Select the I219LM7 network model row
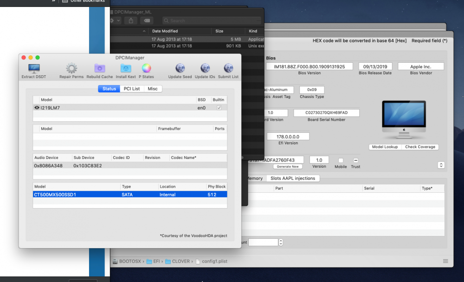The image size is (464, 282). pyautogui.click(x=130, y=107)
